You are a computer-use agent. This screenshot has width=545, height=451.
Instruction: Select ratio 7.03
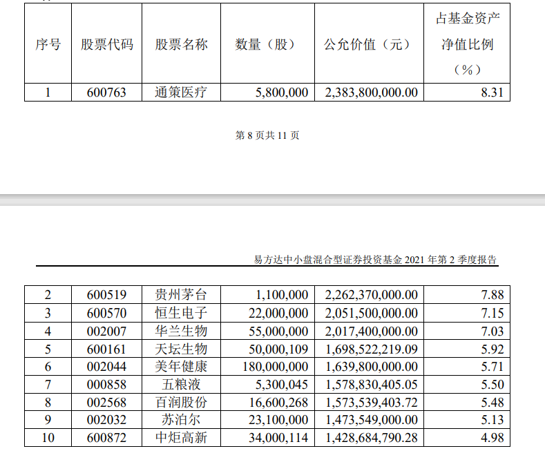[493, 332]
